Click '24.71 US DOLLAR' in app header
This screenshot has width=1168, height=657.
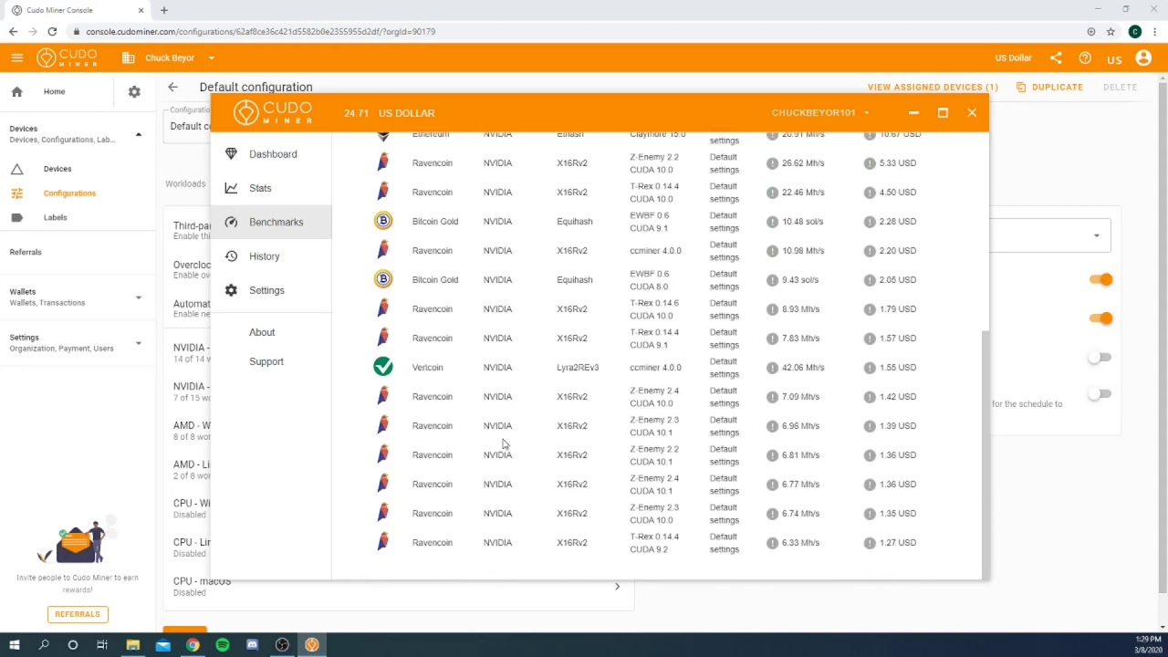coord(390,113)
